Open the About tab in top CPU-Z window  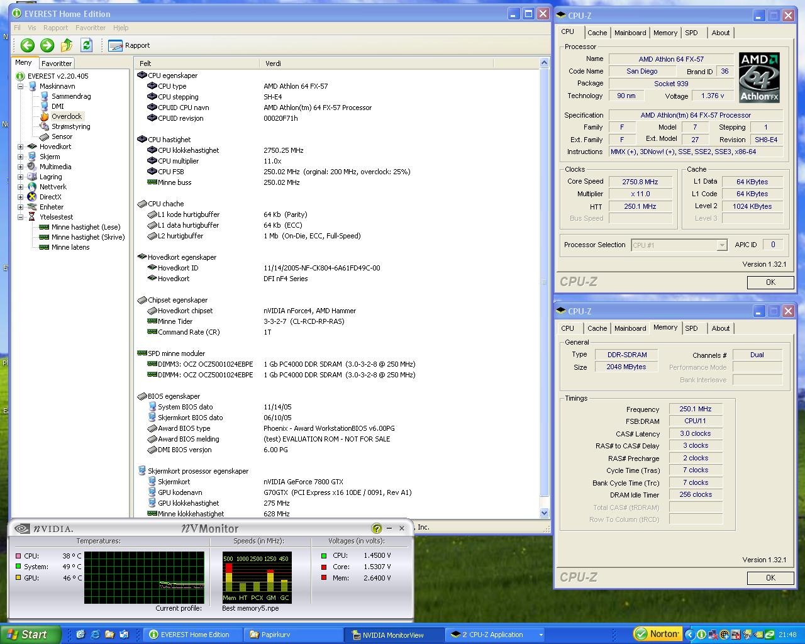click(x=721, y=33)
